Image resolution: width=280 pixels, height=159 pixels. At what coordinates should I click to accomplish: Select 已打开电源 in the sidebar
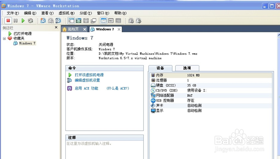[x=22, y=34]
